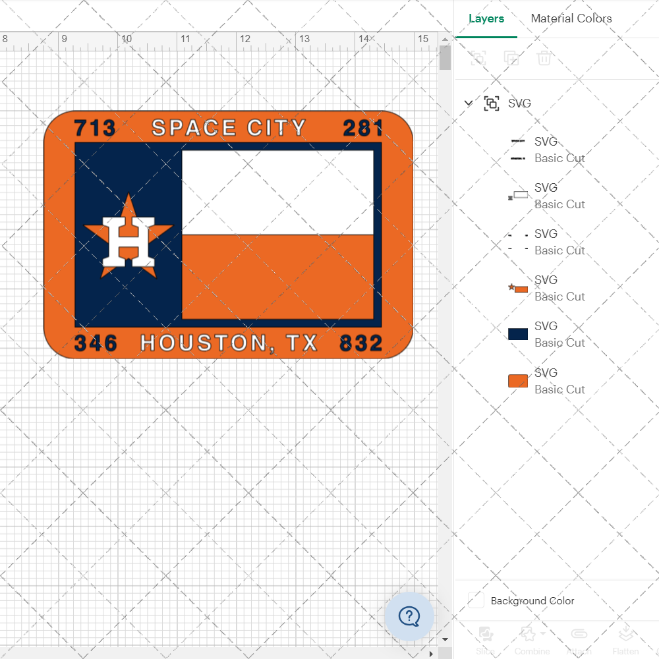The height and width of the screenshot is (659, 659).
Task: Click the Duplicate layer icon
Action: point(511,58)
